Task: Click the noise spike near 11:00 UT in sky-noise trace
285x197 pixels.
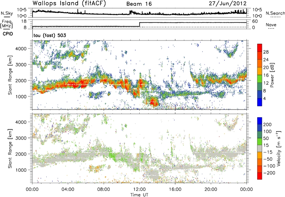Action: pos(130,12)
